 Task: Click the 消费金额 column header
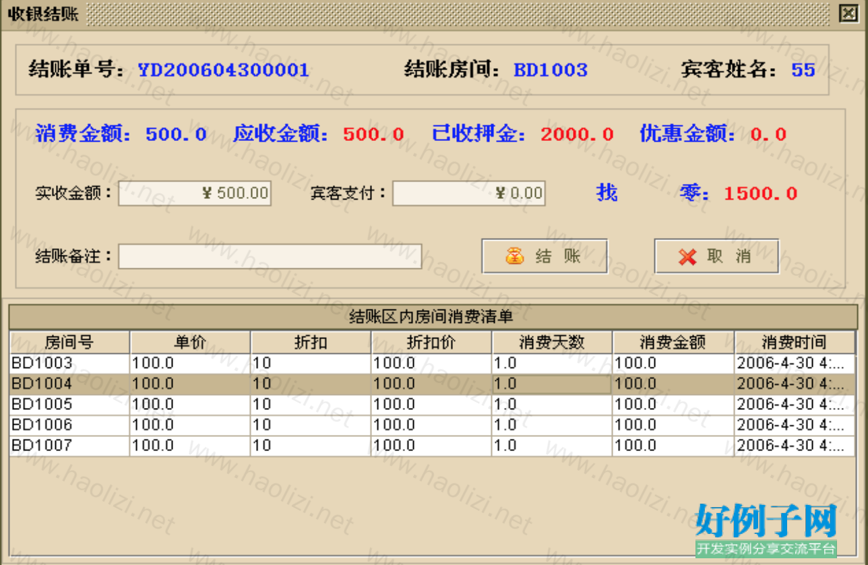(673, 343)
